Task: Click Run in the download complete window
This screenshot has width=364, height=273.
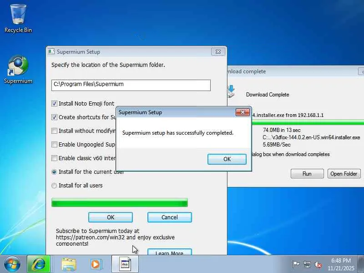Action: click(307, 174)
